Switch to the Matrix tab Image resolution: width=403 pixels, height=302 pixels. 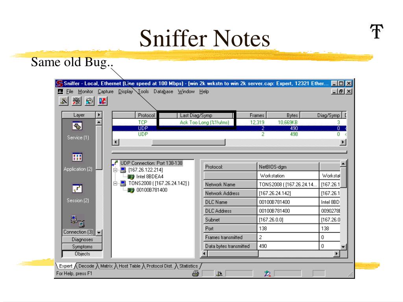pos(106,266)
